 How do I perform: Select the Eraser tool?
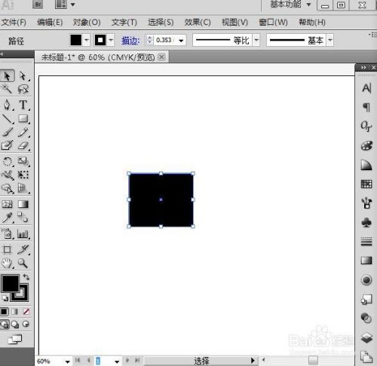23,145
